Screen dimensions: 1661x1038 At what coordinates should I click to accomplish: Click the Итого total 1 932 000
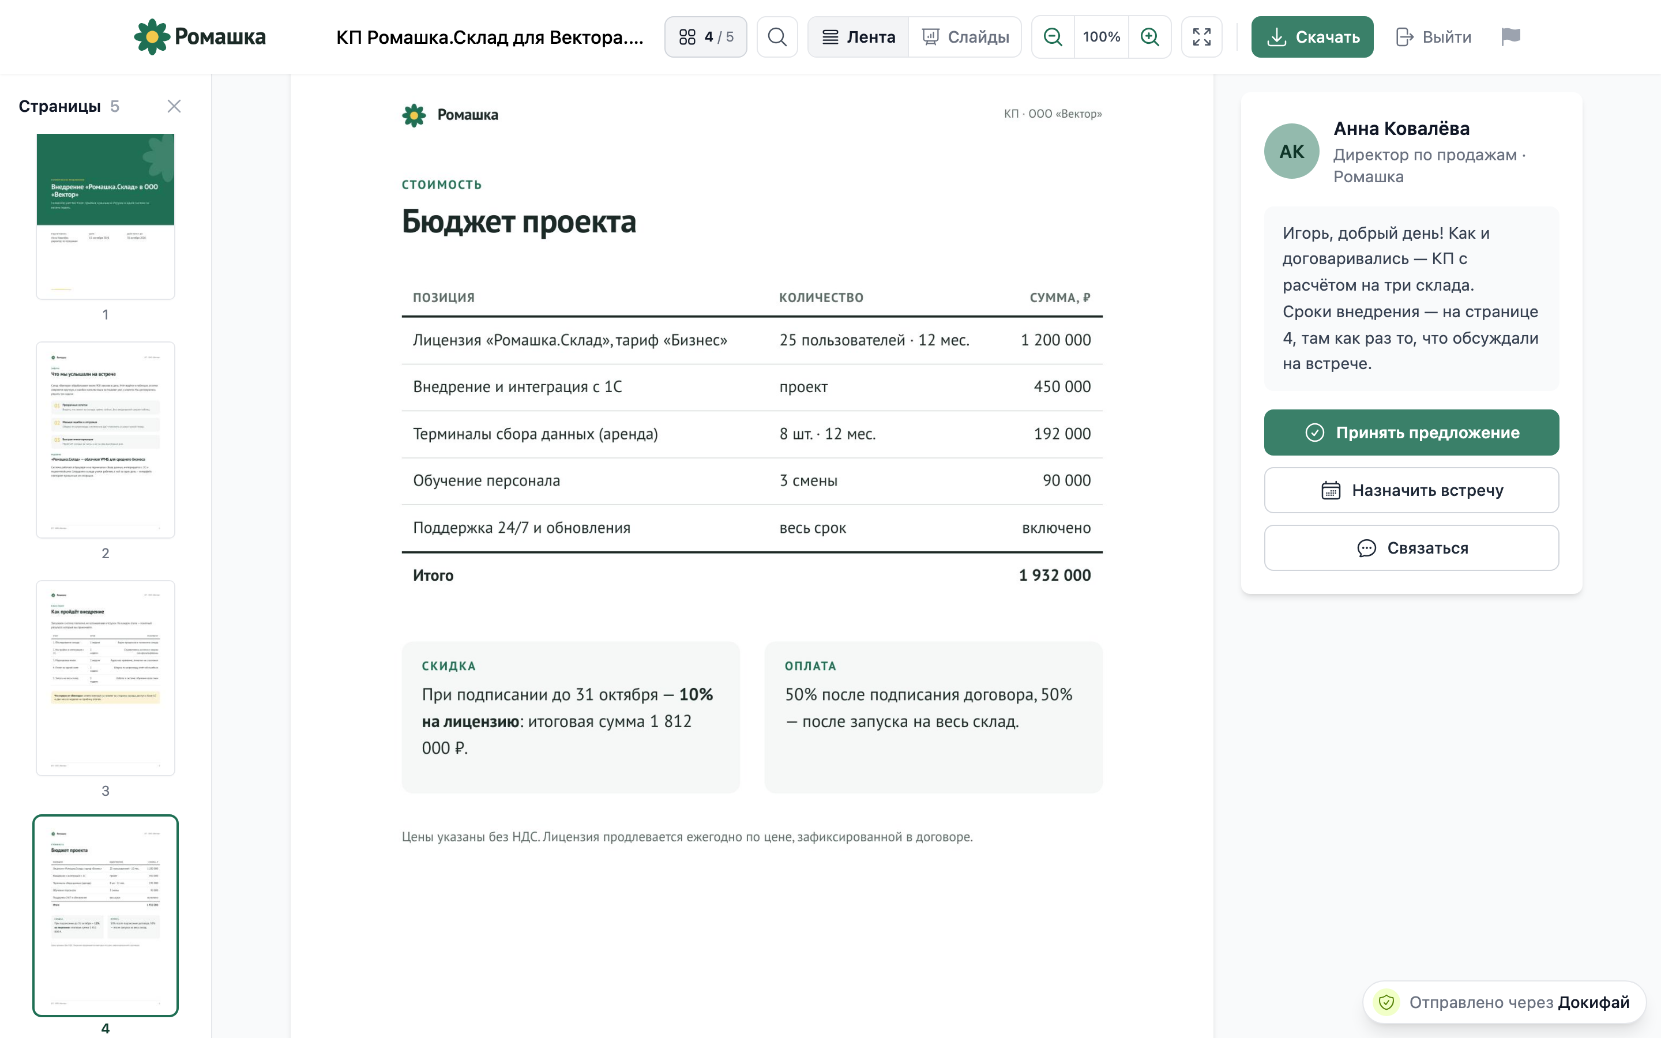coord(1054,576)
